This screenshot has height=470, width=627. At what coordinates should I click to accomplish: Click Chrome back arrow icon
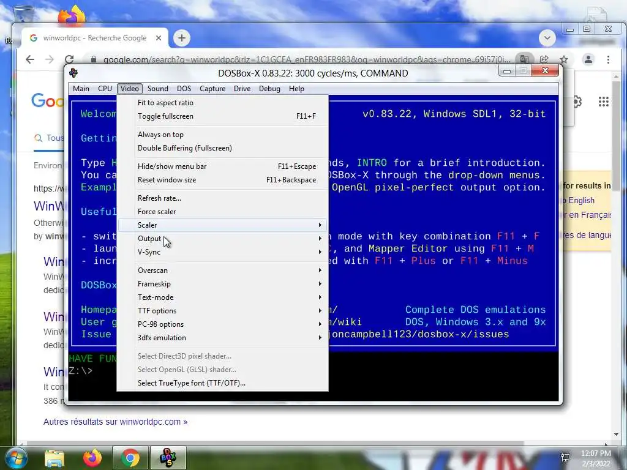pos(30,59)
